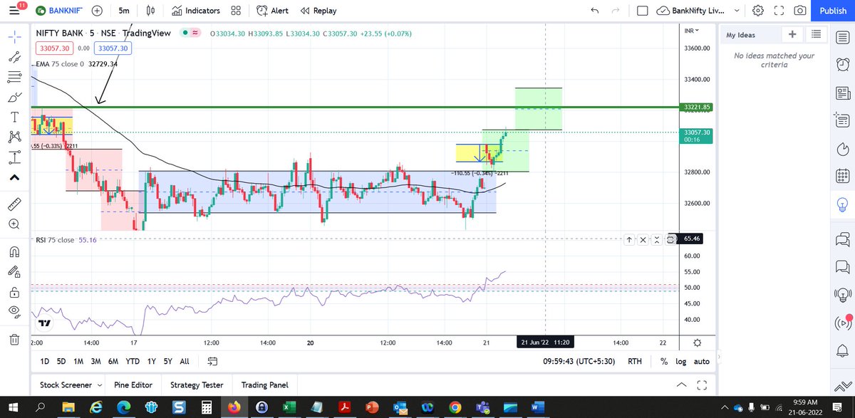Add a new idea with plus
The image size is (855, 418).
coord(792,34)
